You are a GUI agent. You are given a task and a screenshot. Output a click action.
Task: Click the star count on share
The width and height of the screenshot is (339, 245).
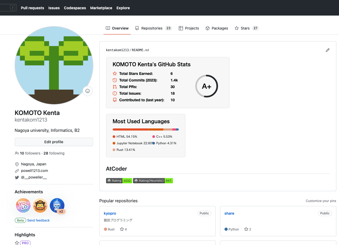pos(248,229)
